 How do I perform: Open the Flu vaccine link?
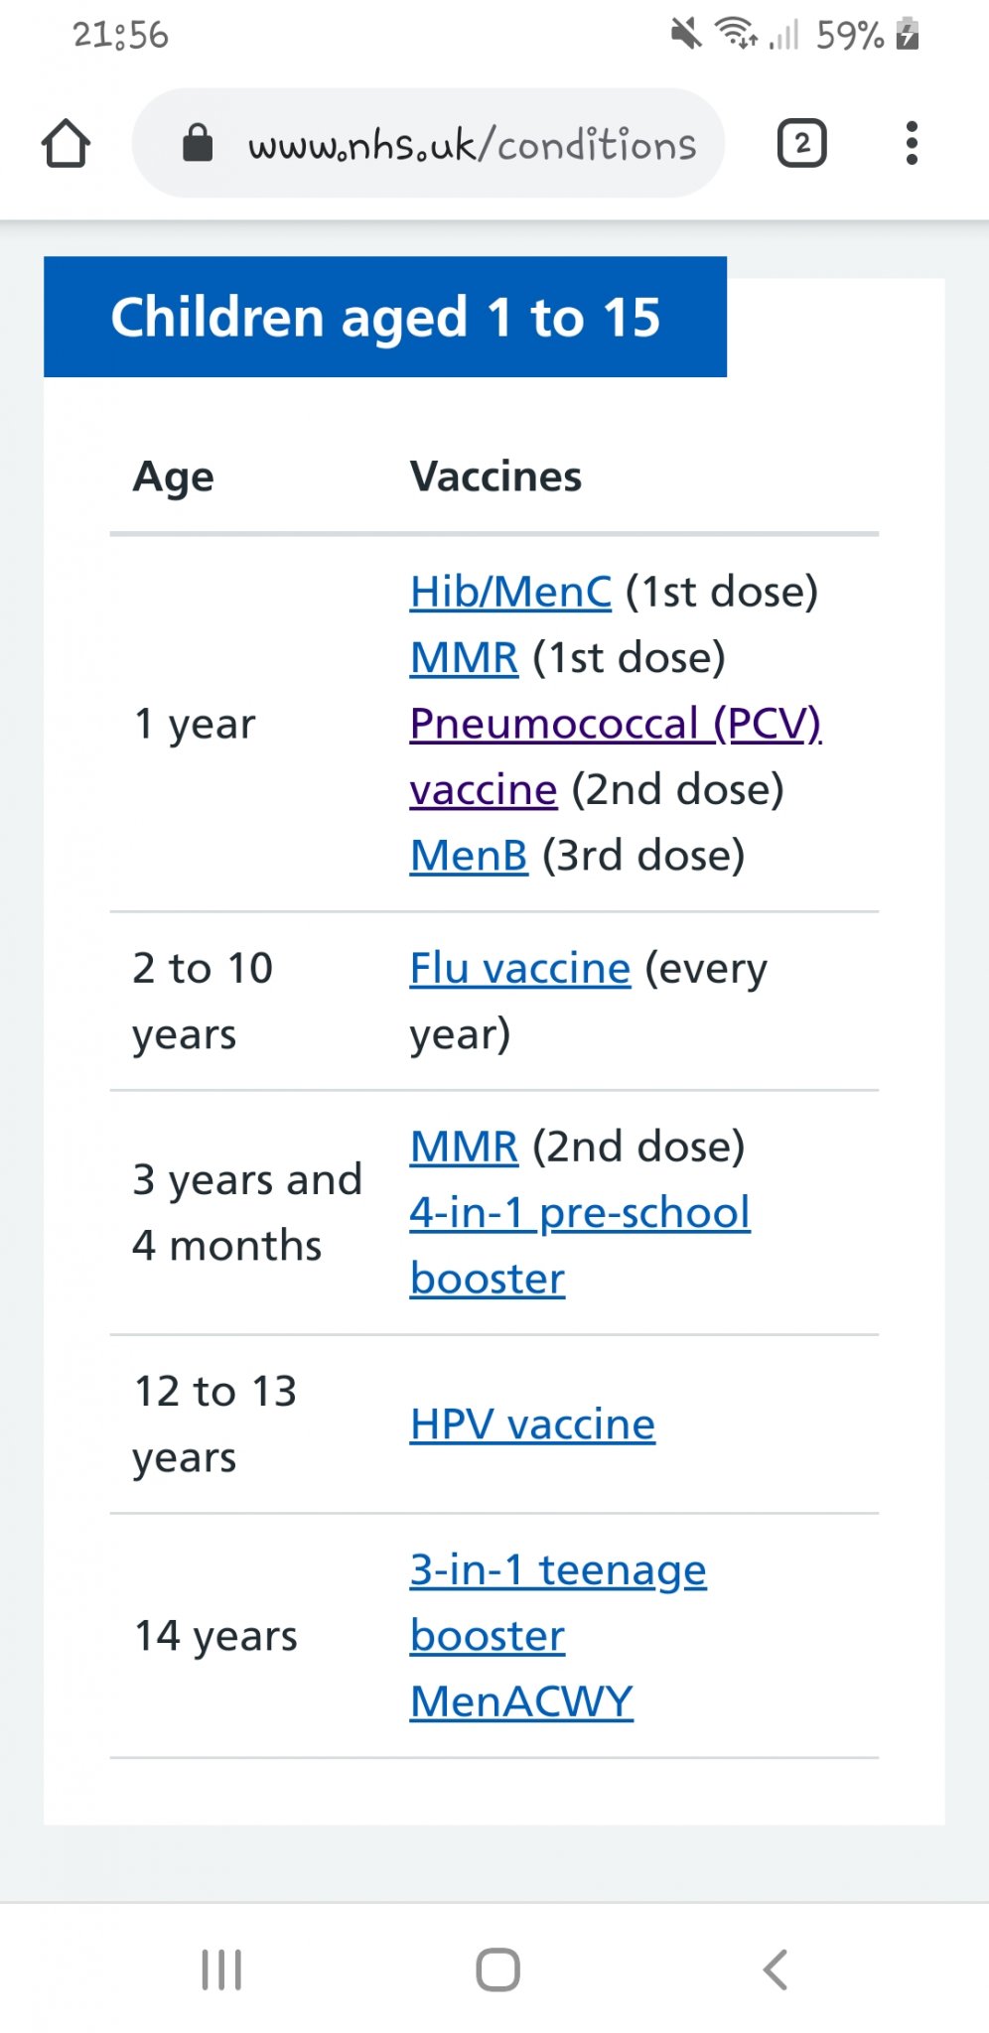[519, 968]
